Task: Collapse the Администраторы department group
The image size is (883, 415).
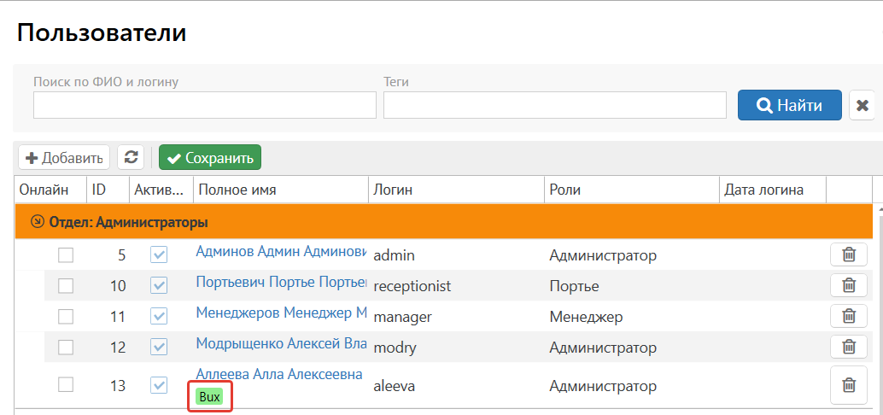Action: (38, 222)
